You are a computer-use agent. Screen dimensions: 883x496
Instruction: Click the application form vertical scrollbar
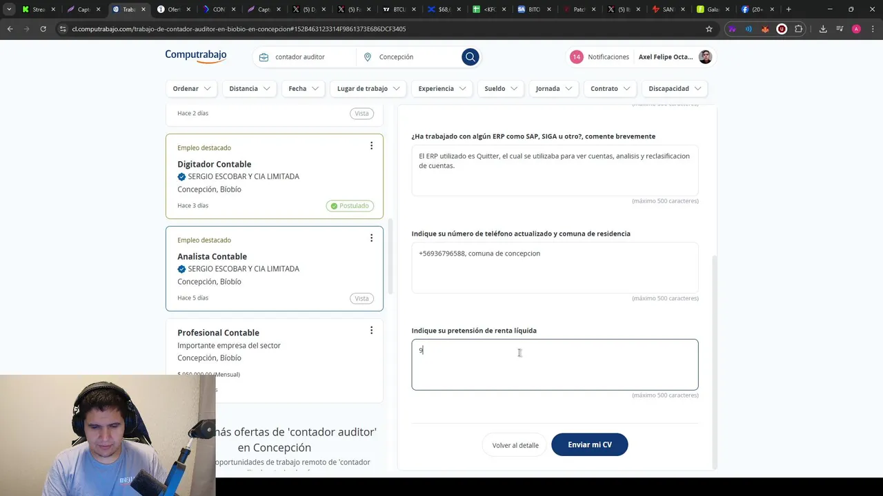click(715, 361)
